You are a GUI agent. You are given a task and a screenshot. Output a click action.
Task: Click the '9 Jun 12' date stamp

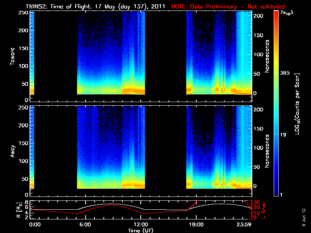pos(304,217)
